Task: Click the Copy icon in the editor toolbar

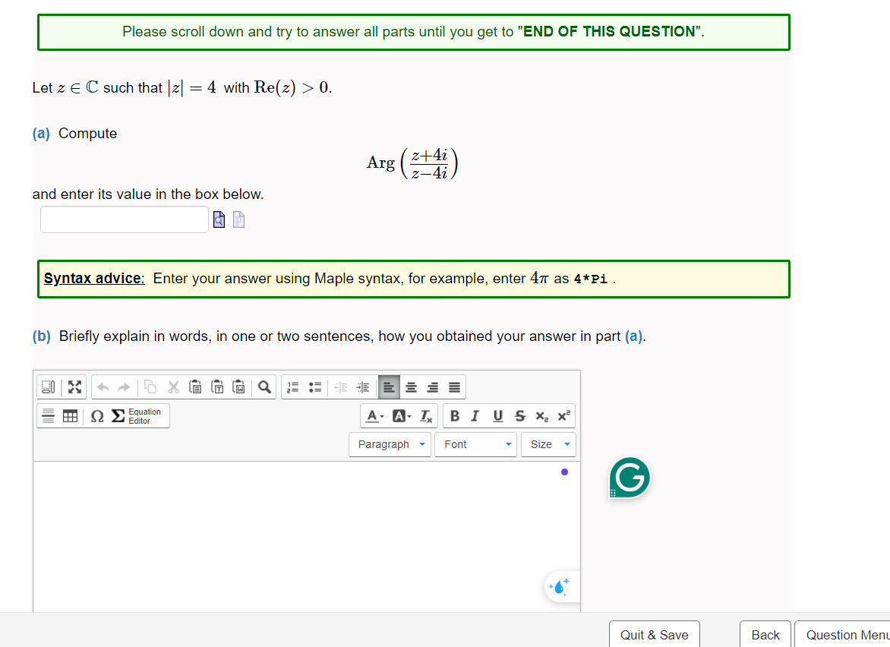Action: [150, 387]
